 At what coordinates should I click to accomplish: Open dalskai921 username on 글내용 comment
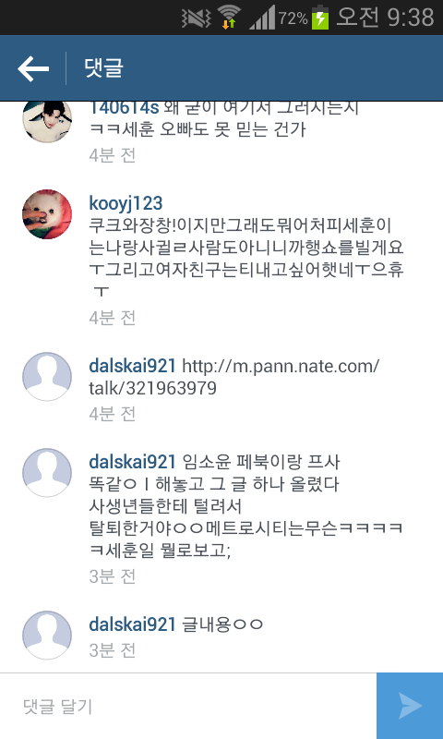pos(132,624)
